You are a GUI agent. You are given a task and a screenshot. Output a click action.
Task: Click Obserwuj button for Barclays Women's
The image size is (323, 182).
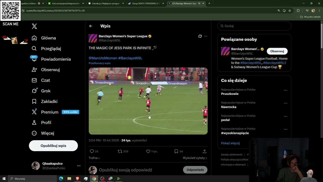pyautogui.click(x=277, y=51)
